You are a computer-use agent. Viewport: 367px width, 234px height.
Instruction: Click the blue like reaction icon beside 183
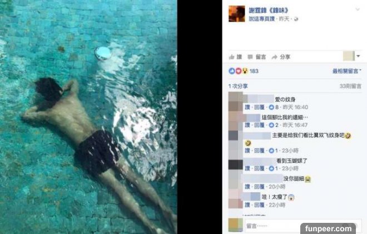(x=232, y=71)
